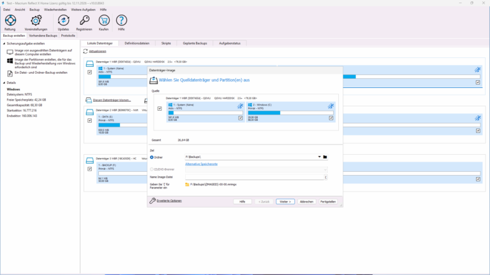Switch to the Geplante Backups tab
The image size is (490, 275).
pos(195,43)
